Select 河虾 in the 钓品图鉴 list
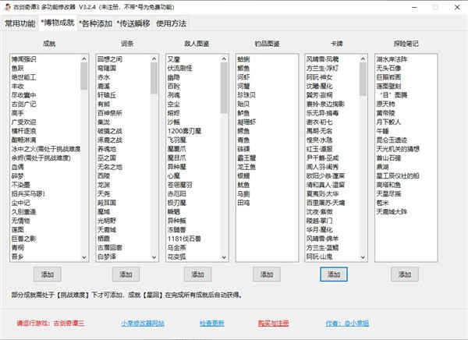Screen dimensions: 468x340 [243, 77]
